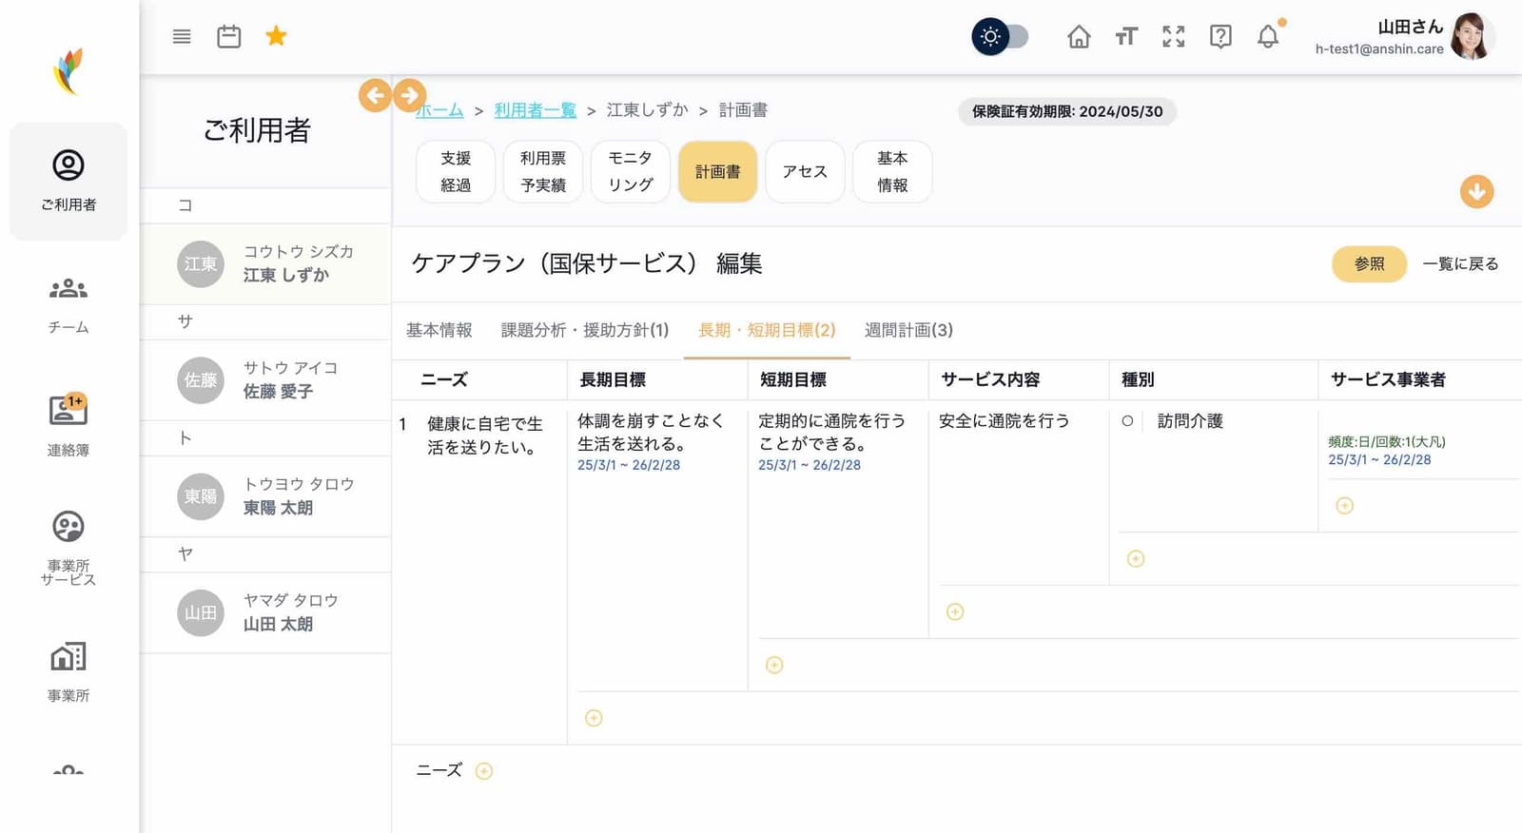The height and width of the screenshot is (833, 1522).
Task: Click short-term goal 定期的に通院を行うことができる。
Action: click(831, 433)
